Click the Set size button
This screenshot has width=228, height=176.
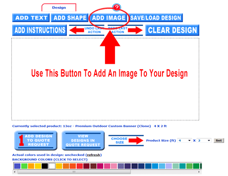(219, 140)
